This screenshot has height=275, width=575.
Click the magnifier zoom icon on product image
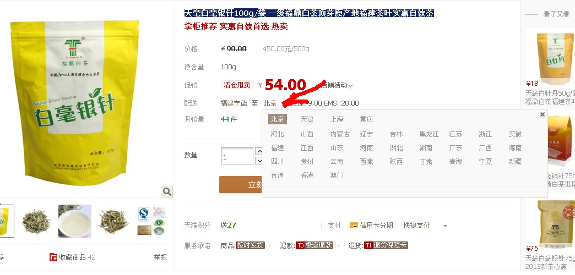pyautogui.click(x=167, y=191)
